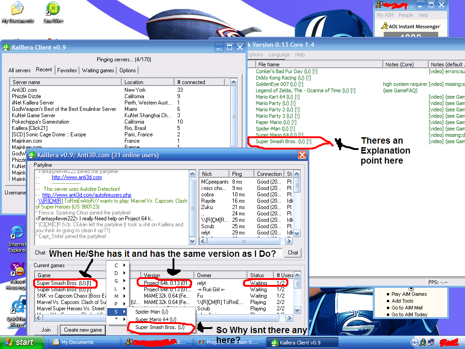465x349 pixels.
Task: Click the partyline chat scroll down arrow
Action: (193, 241)
